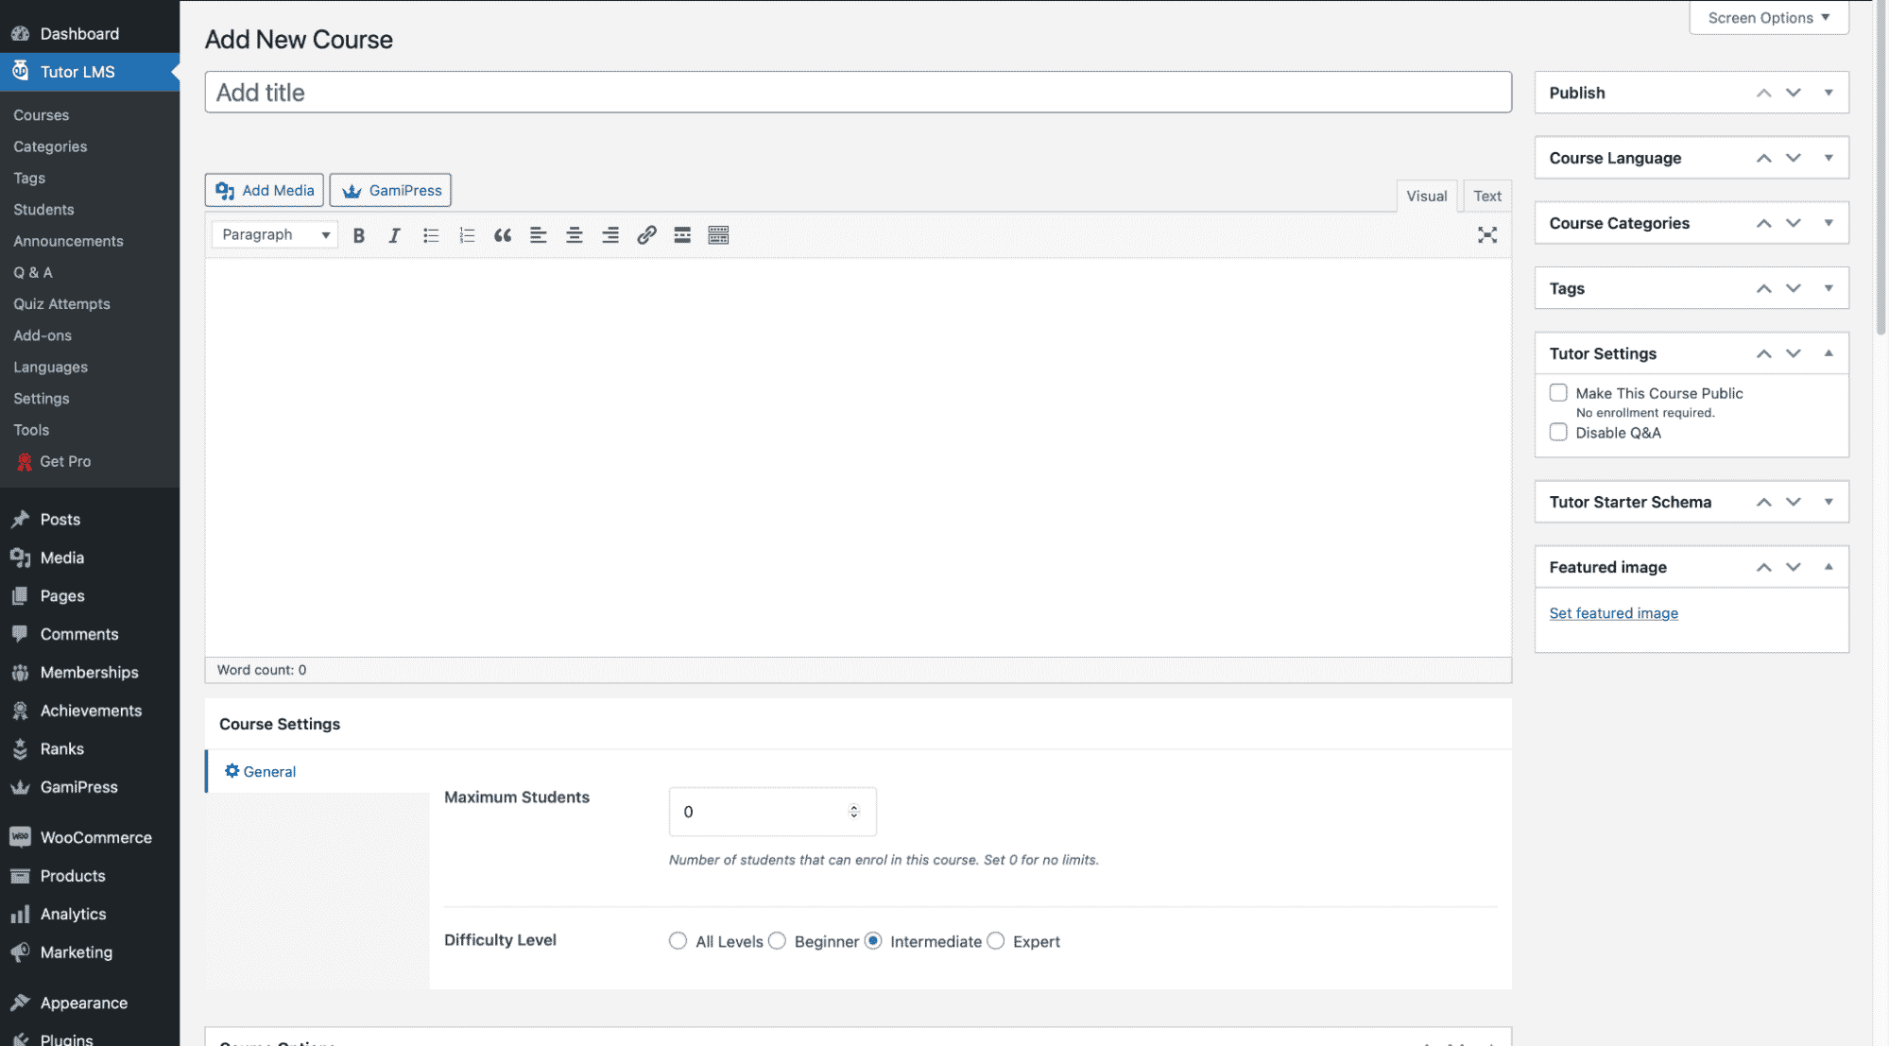Image resolution: width=1889 pixels, height=1046 pixels.
Task: Open the Screen Options dropdown
Action: pyautogui.click(x=1767, y=17)
